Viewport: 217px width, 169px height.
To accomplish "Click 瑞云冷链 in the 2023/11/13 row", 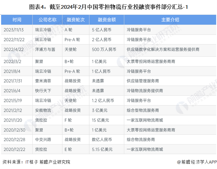I will click(x=43, y=30).
